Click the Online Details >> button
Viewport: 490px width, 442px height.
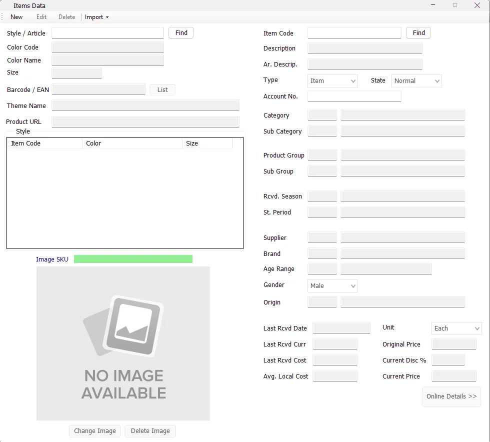tap(451, 396)
